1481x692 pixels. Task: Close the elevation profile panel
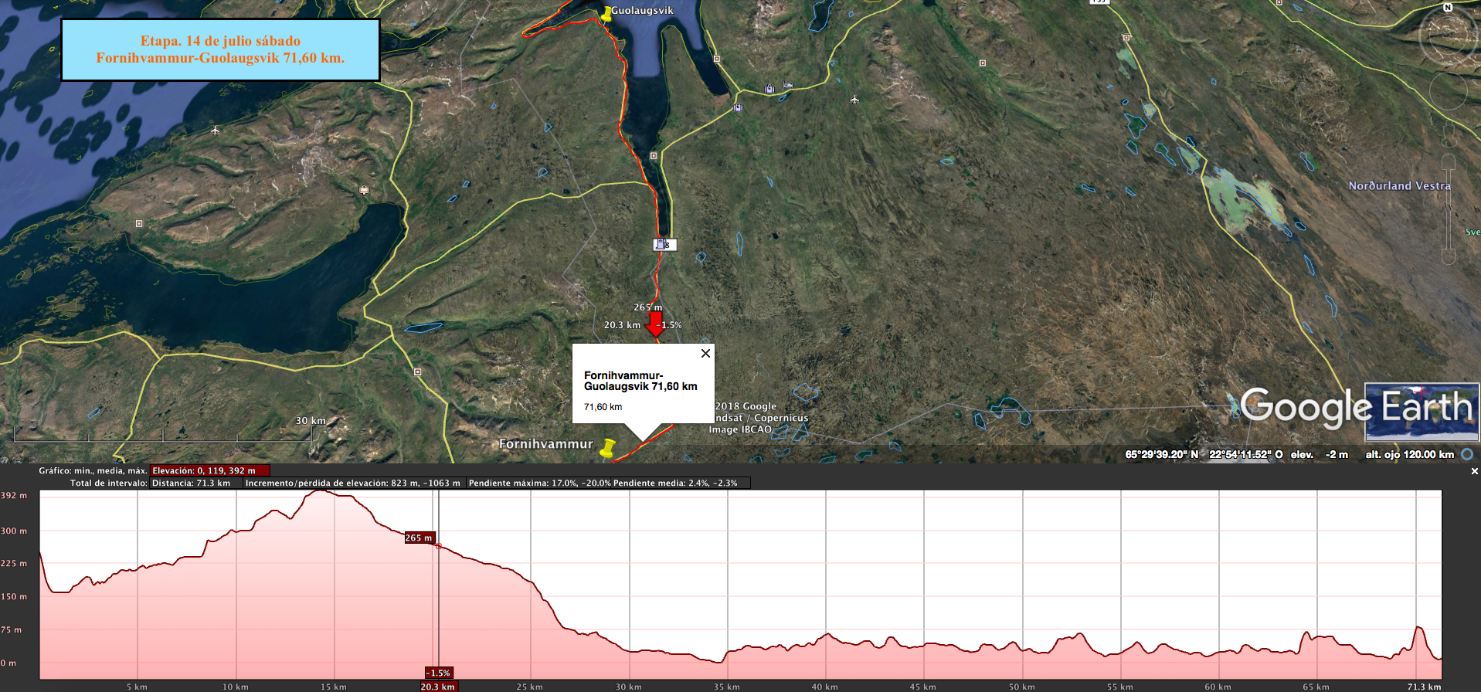(x=1474, y=471)
